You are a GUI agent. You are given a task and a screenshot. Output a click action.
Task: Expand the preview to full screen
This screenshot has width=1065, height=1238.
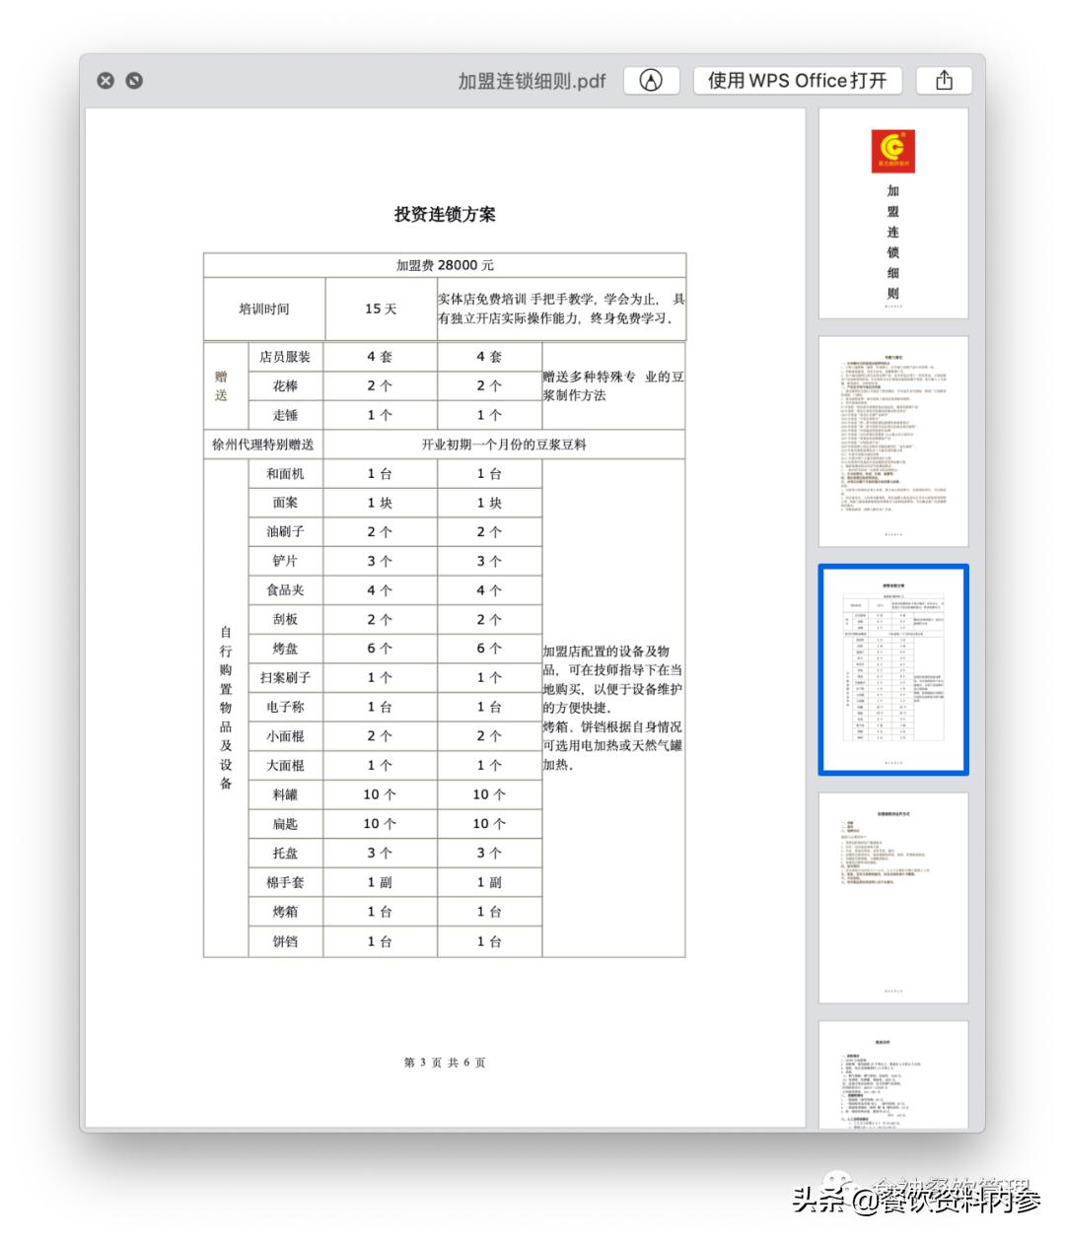tap(135, 80)
